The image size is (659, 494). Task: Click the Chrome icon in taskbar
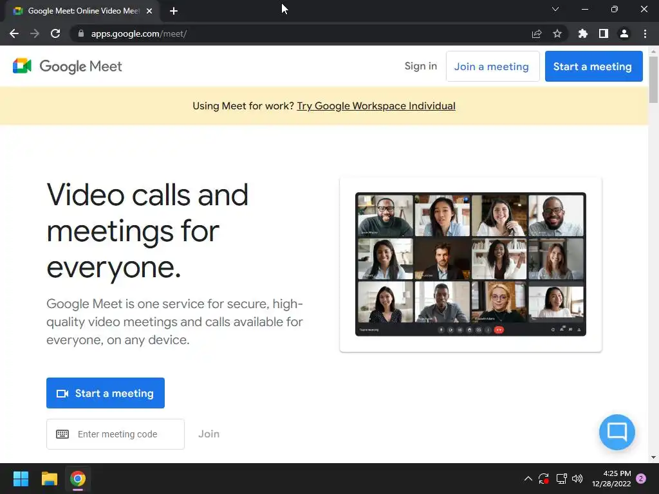[x=78, y=479]
